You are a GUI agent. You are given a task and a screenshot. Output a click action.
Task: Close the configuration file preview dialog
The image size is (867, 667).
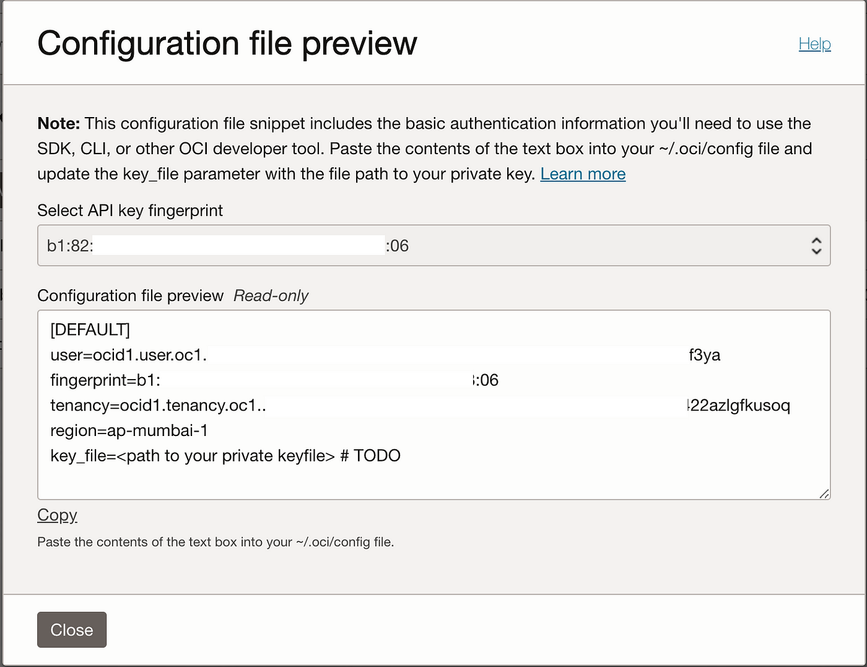(72, 630)
